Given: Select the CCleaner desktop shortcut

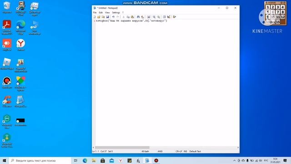Looking at the screenshot, I should coord(7,101).
